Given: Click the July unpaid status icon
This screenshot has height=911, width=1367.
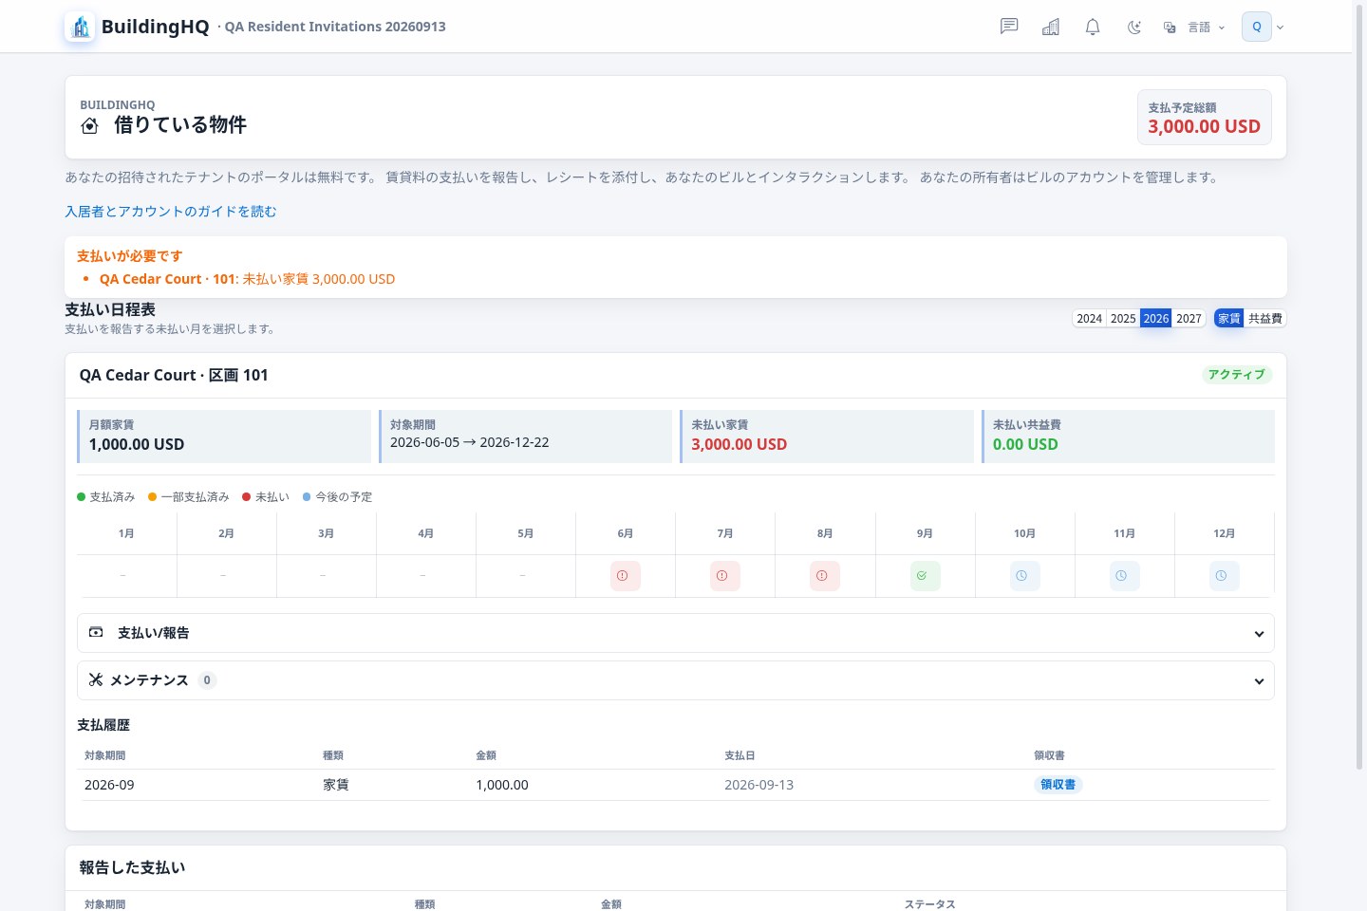Looking at the screenshot, I should (x=724, y=576).
